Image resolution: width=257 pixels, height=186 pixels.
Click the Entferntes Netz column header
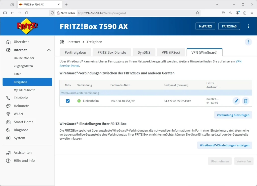[x=120, y=85]
